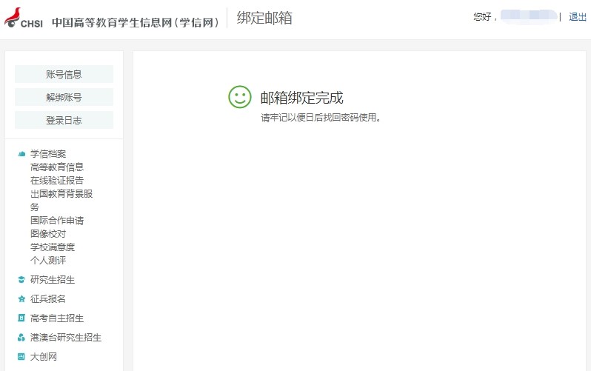The height and width of the screenshot is (371, 591).
Task: Click the 大创网 icon
Action: pyautogui.click(x=21, y=357)
